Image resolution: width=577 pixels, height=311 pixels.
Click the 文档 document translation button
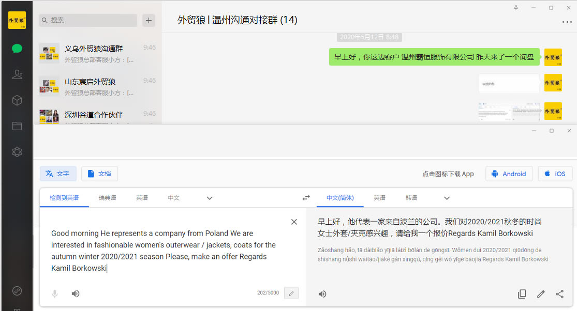[x=99, y=174]
